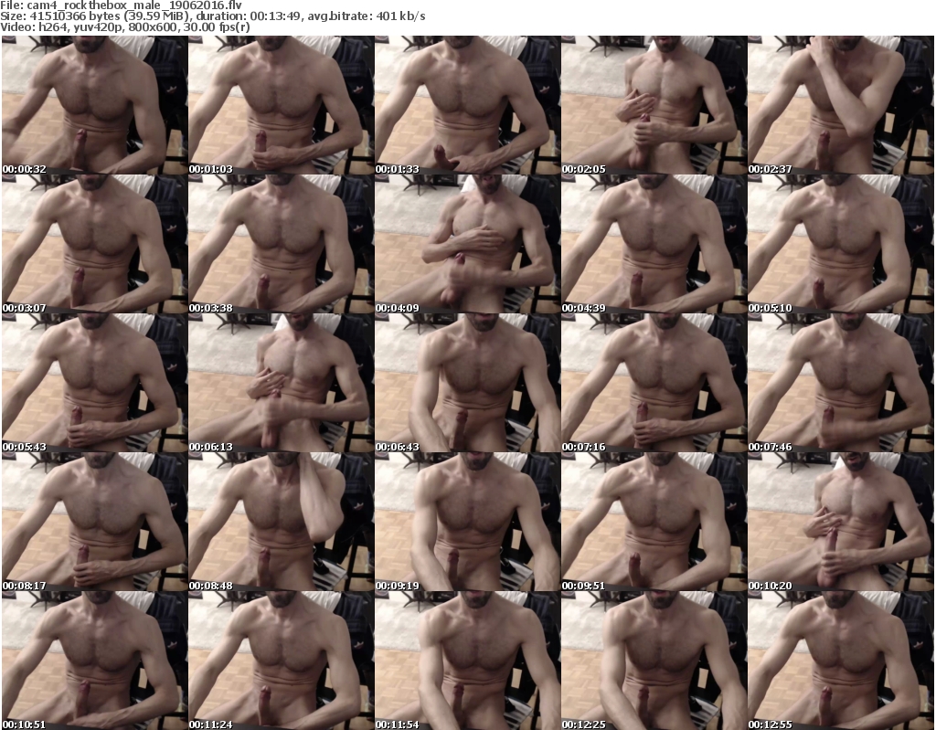Click the 'Video: h264, yuv420p, 800x600' line
This screenshot has width=936, height=730.
tap(125, 26)
